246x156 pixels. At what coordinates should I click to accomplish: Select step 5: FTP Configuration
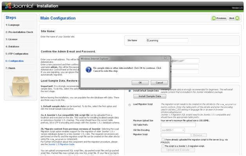click(17, 54)
